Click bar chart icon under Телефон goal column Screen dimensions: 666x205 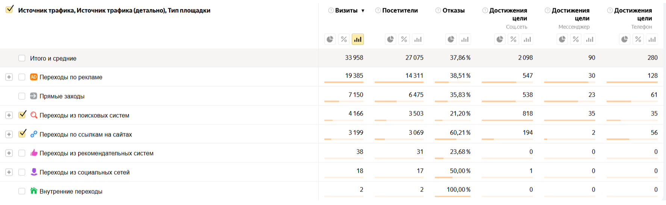[652, 39]
